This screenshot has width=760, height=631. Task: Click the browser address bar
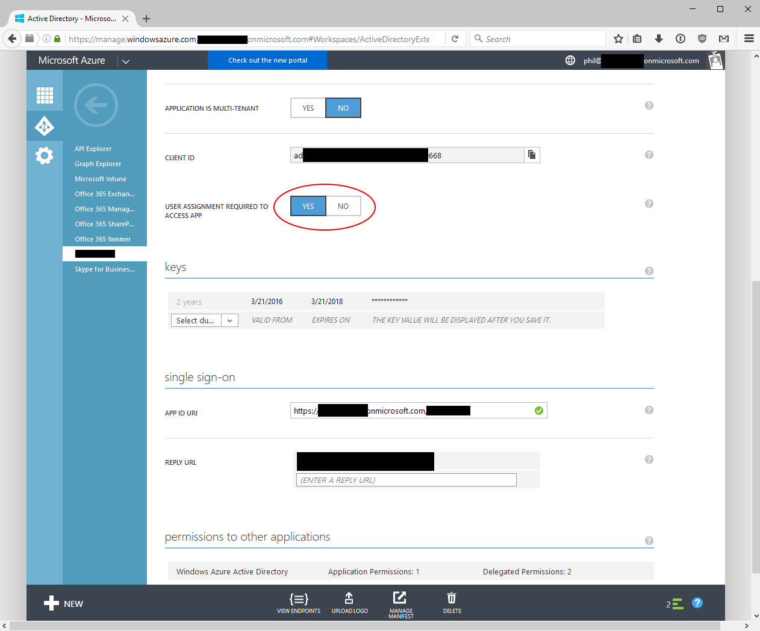point(248,39)
